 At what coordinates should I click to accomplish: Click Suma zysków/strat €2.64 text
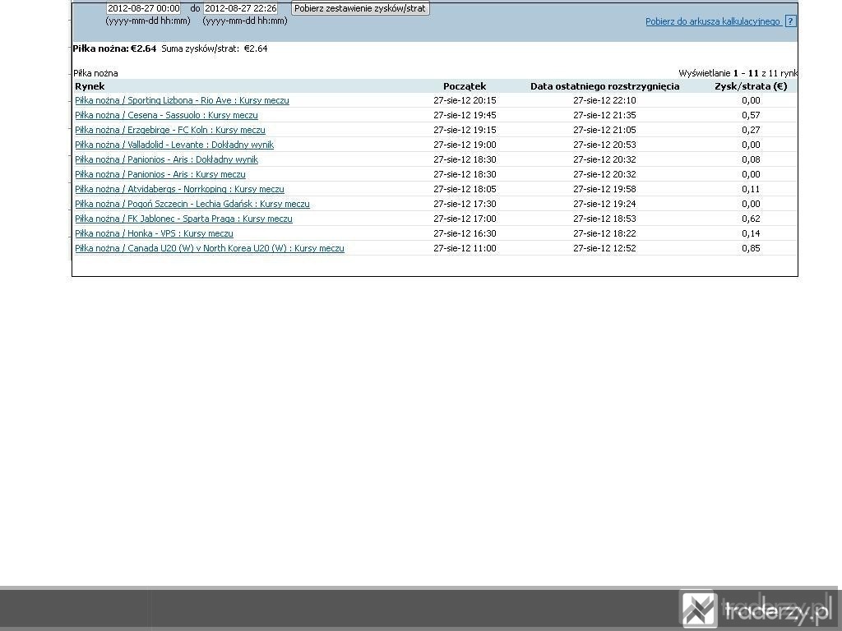click(x=215, y=48)
